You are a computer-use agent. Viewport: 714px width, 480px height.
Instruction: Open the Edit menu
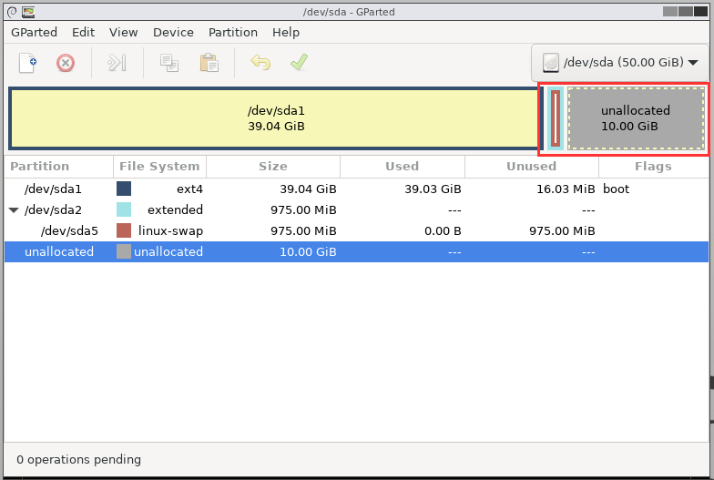pos(84,33)
